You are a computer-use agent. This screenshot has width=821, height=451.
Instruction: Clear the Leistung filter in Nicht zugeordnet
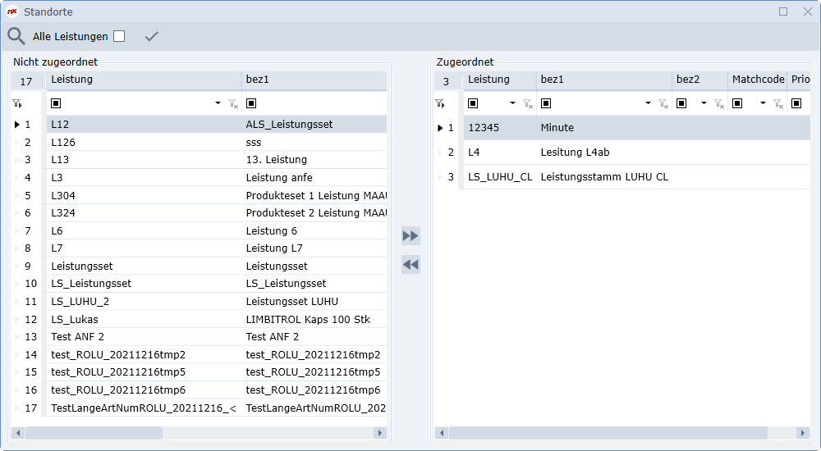232,104
